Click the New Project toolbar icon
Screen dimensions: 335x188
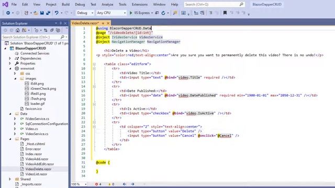pyautogui.click(x=26, y=13)
